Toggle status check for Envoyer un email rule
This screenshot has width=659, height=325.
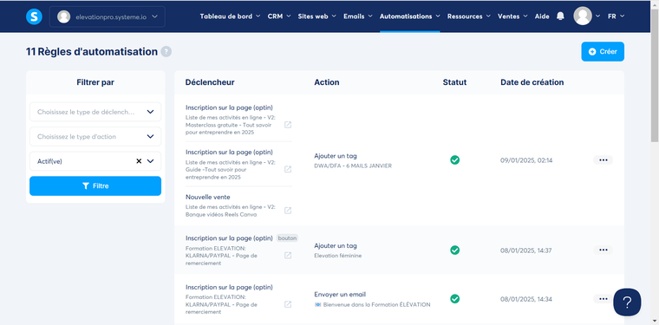(454, 299)
